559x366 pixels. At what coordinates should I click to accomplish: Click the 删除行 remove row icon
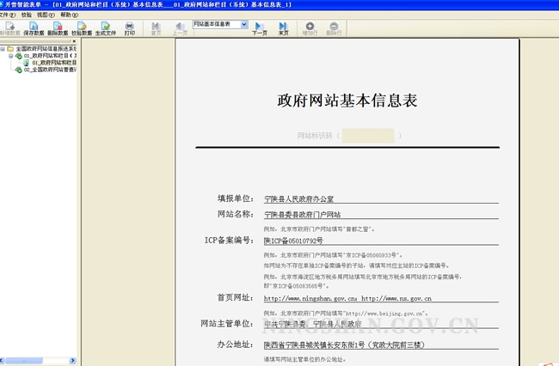coord(334,28)
